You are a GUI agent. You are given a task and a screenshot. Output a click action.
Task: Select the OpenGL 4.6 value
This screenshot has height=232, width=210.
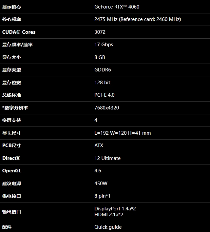coord(98,171)
